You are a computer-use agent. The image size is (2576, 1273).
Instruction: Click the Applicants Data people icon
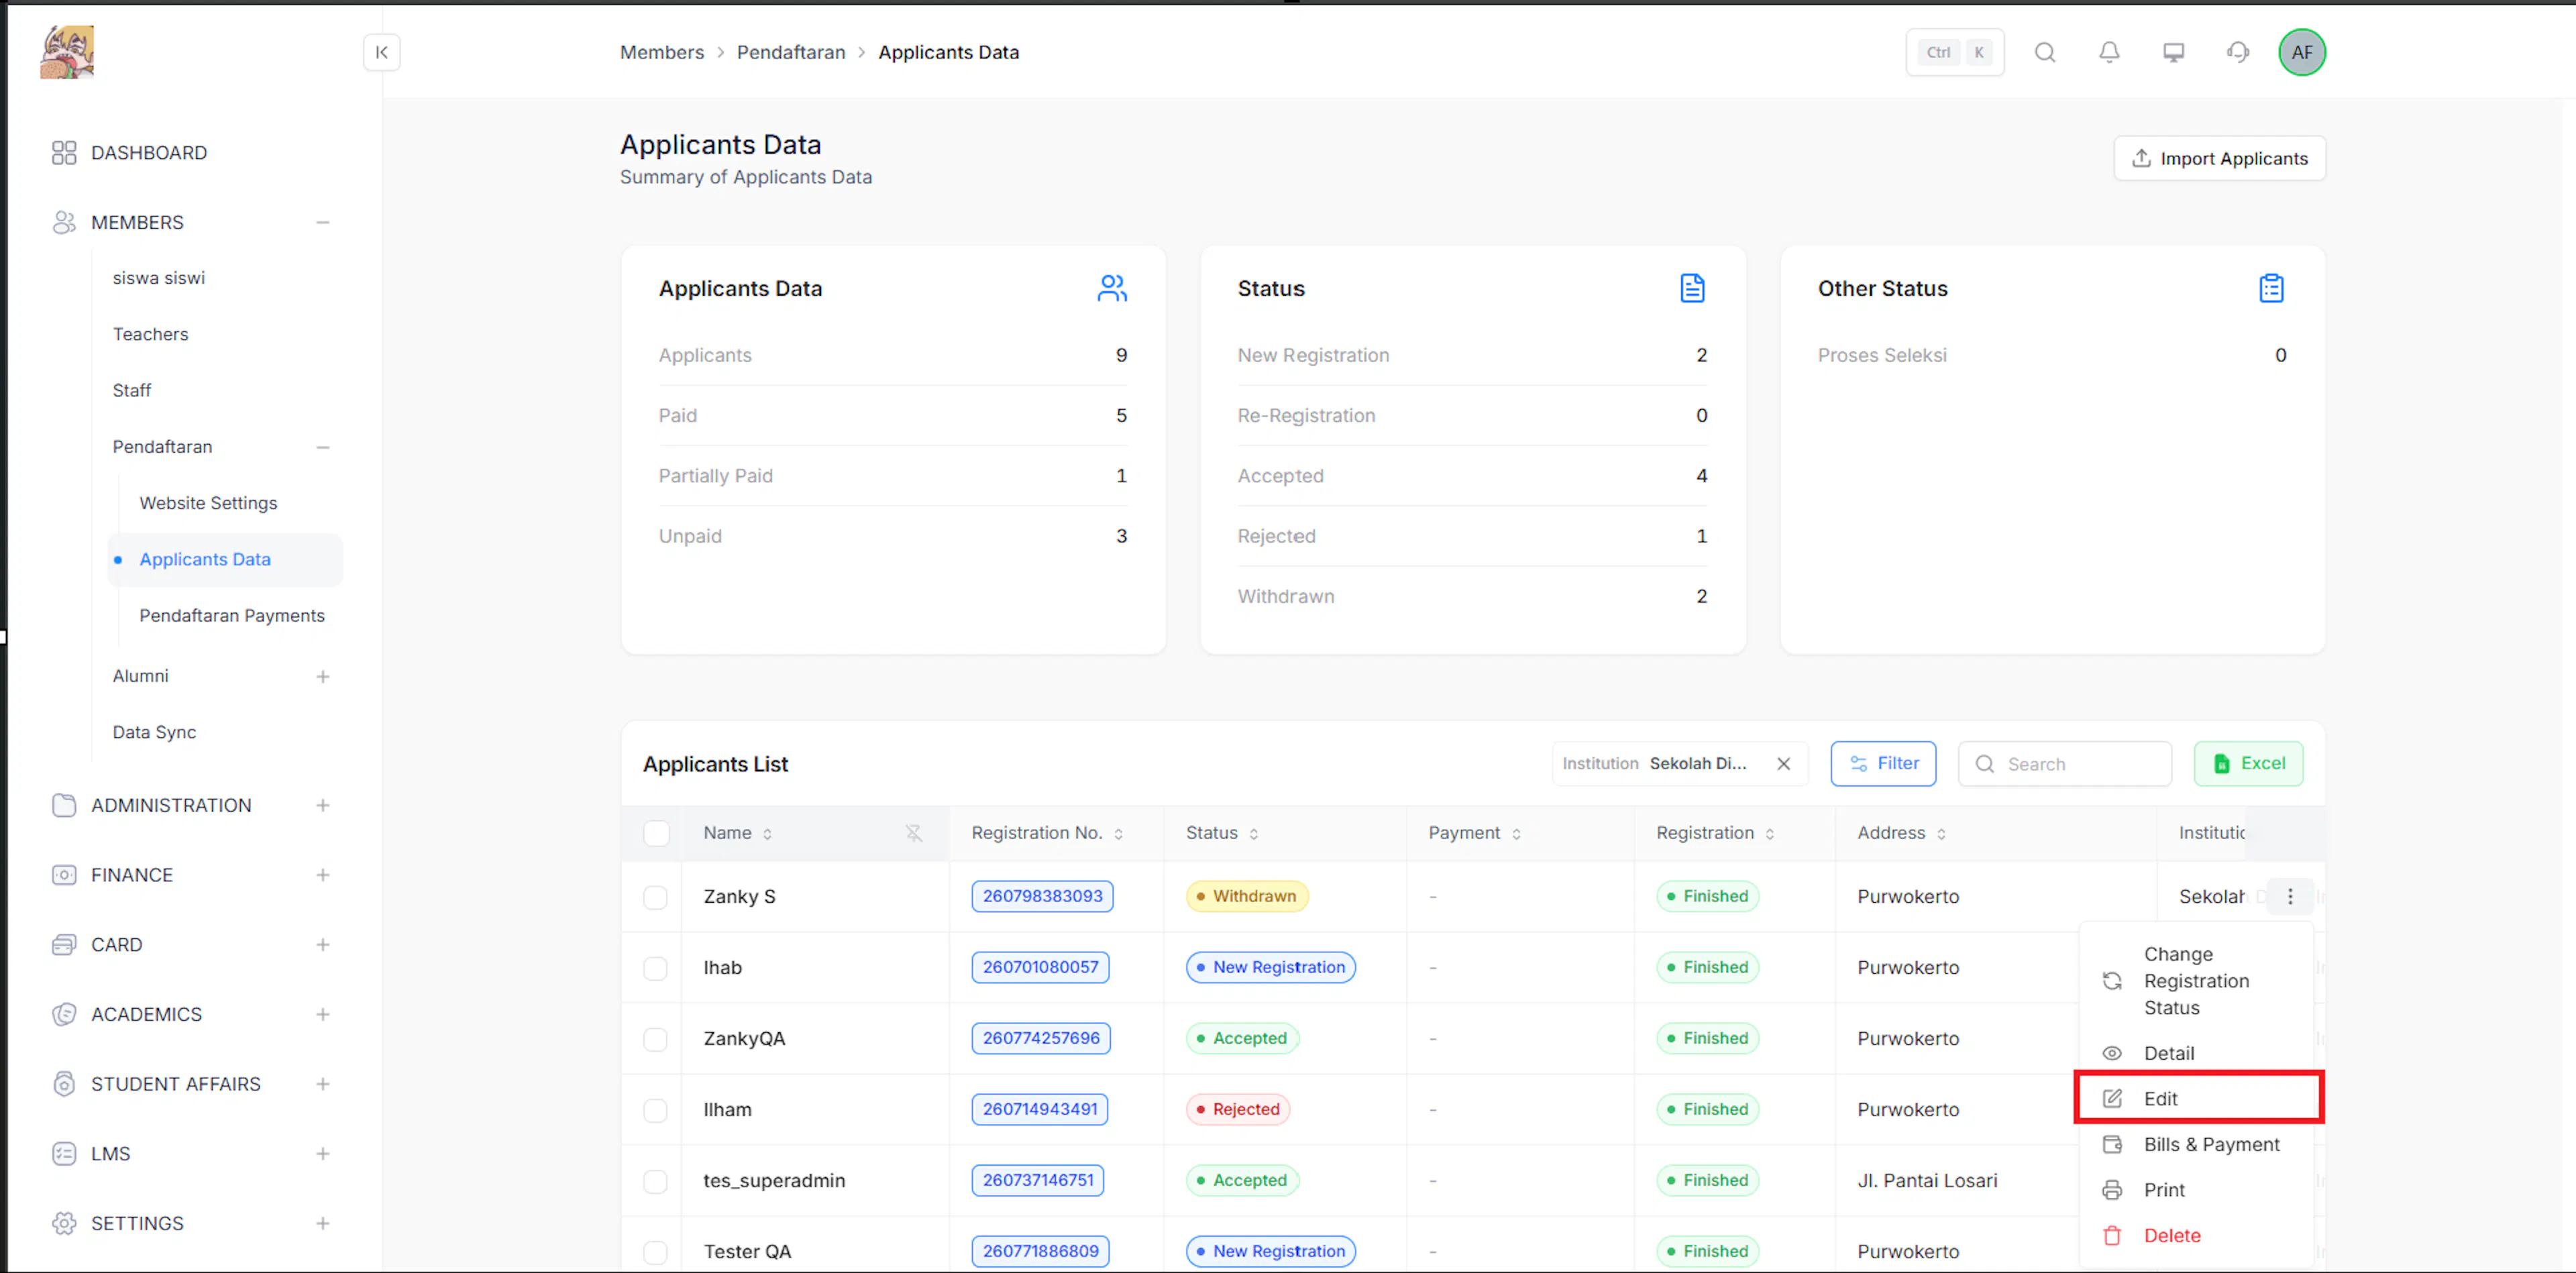(x=1112, y=288)
